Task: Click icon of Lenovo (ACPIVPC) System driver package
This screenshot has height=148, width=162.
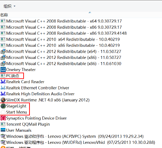Action: click(3, 137)
